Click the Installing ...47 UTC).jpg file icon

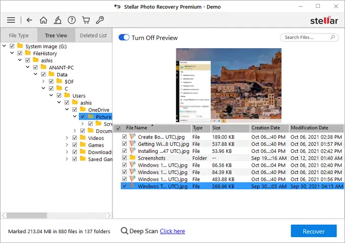133,150
